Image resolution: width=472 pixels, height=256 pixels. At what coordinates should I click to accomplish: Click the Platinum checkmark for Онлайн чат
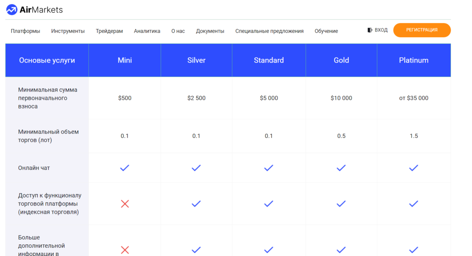point(413,168)
